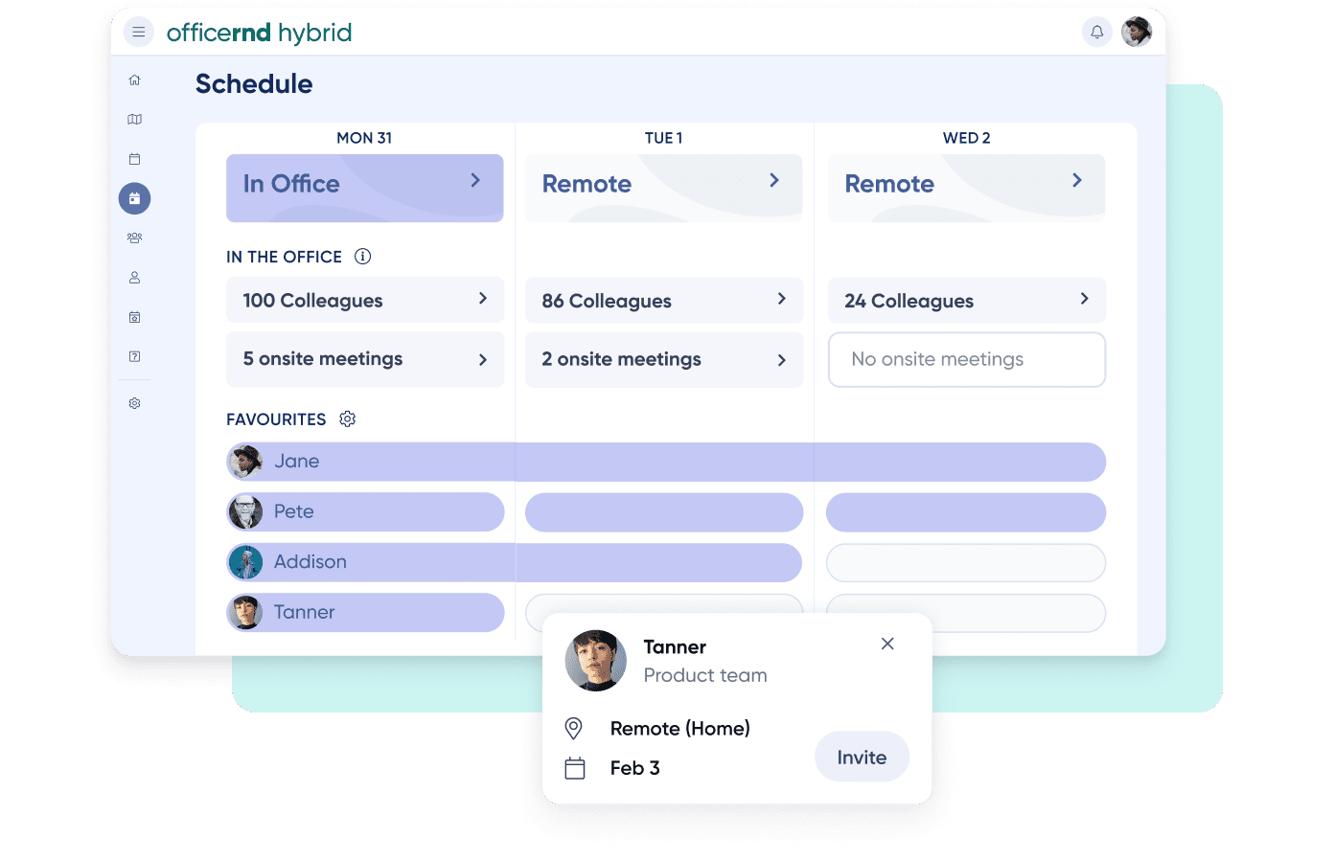Open the help icon in the sidebar
Viewport: 1334px width, 860px height.
(x=135, y=356)
